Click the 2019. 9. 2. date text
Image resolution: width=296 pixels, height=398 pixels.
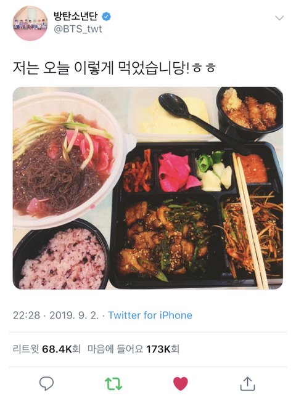pyautogui.click(x=74, y=315)
